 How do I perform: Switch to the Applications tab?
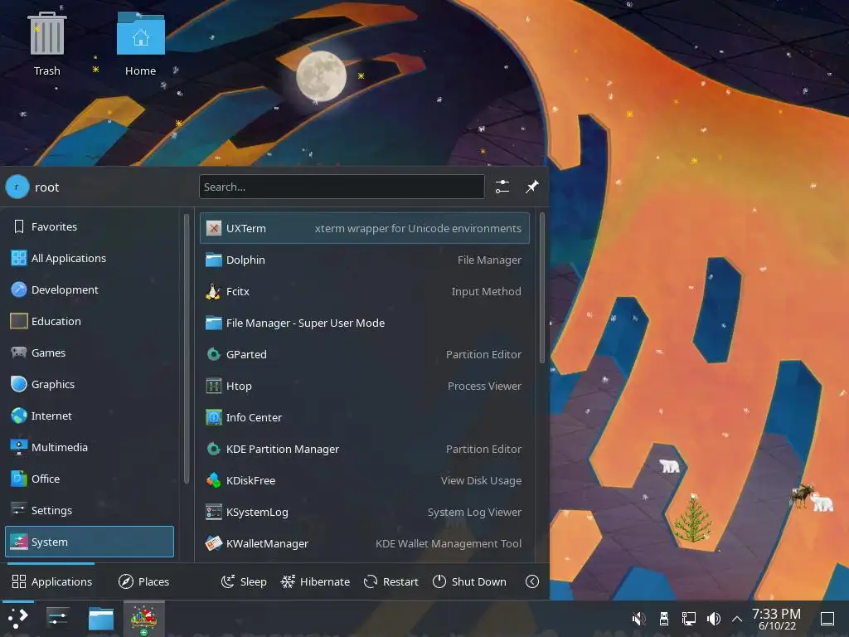click(x=52, y=581)
